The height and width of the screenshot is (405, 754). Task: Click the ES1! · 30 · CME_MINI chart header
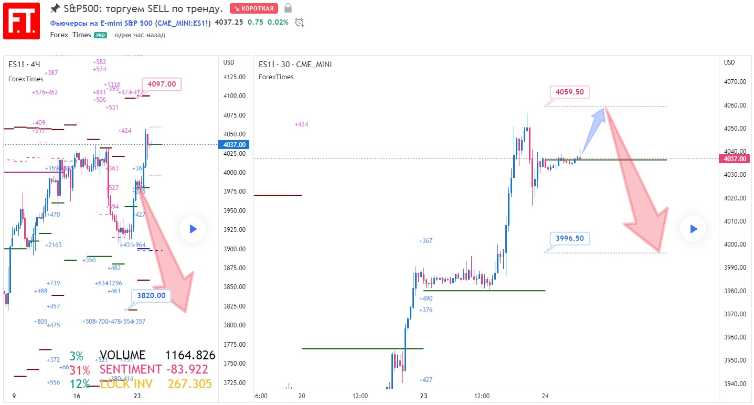pos(295,65)
